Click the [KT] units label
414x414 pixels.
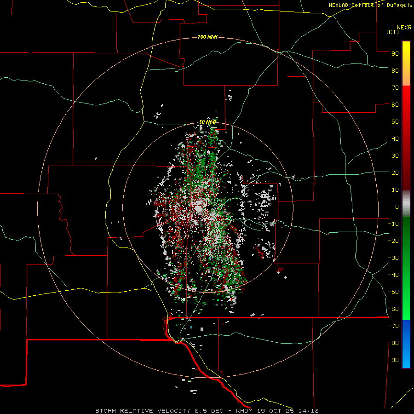tap(393, 32)
